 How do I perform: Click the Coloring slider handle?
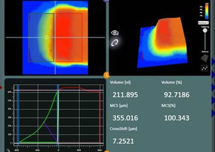click(x=205, y=31)
